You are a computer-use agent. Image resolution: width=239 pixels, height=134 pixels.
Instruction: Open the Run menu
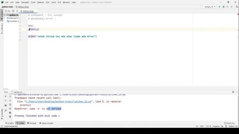tap(48, 2)
